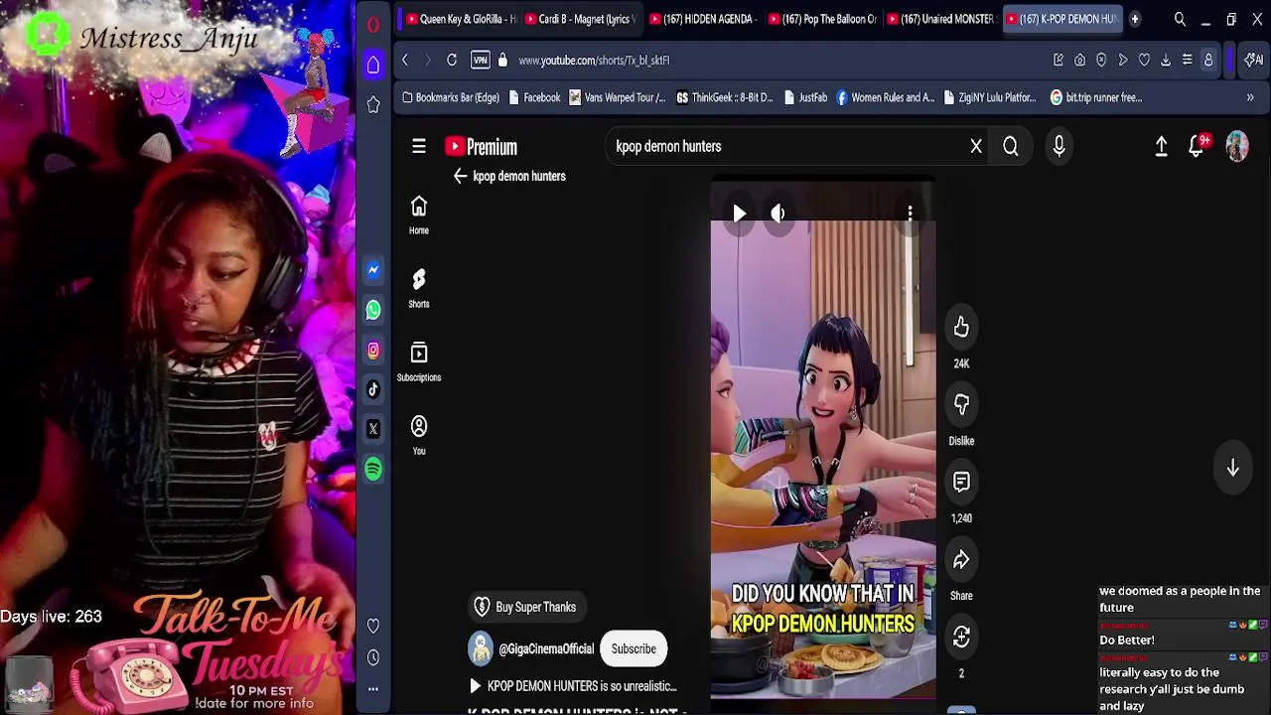Image resolution: width=1271 pixels, height=715 pixels.
Task: Share this YouTube short
Action: pyautogui.click(x=961, y=560)
